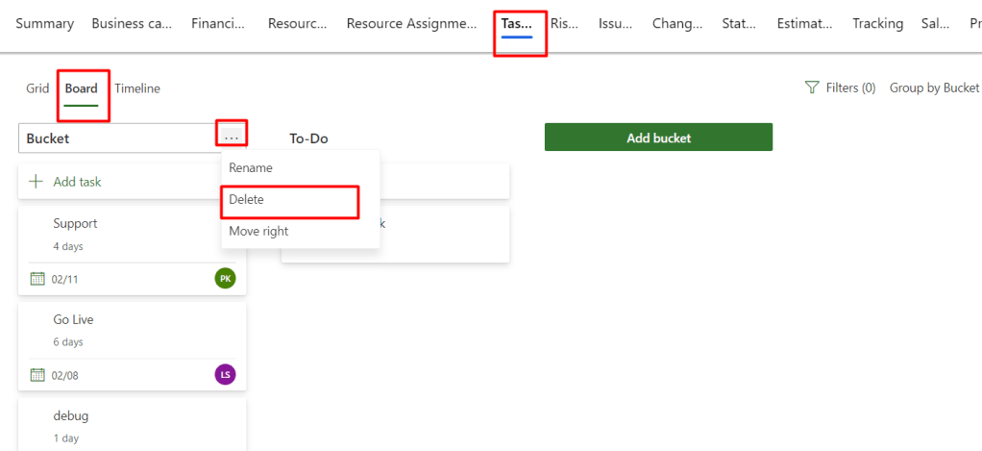
Task: Open the Group by Bucket dropdown
Action: click(934, 88)
